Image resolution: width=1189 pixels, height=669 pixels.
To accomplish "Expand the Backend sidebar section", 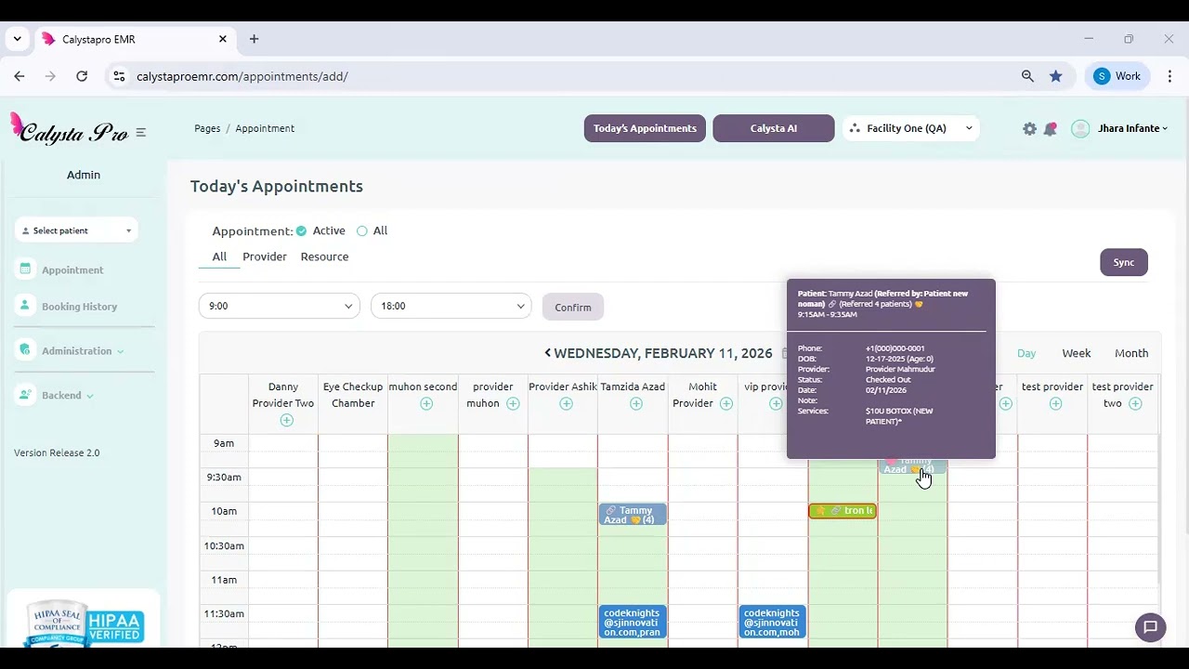I will tap(89, 396).
